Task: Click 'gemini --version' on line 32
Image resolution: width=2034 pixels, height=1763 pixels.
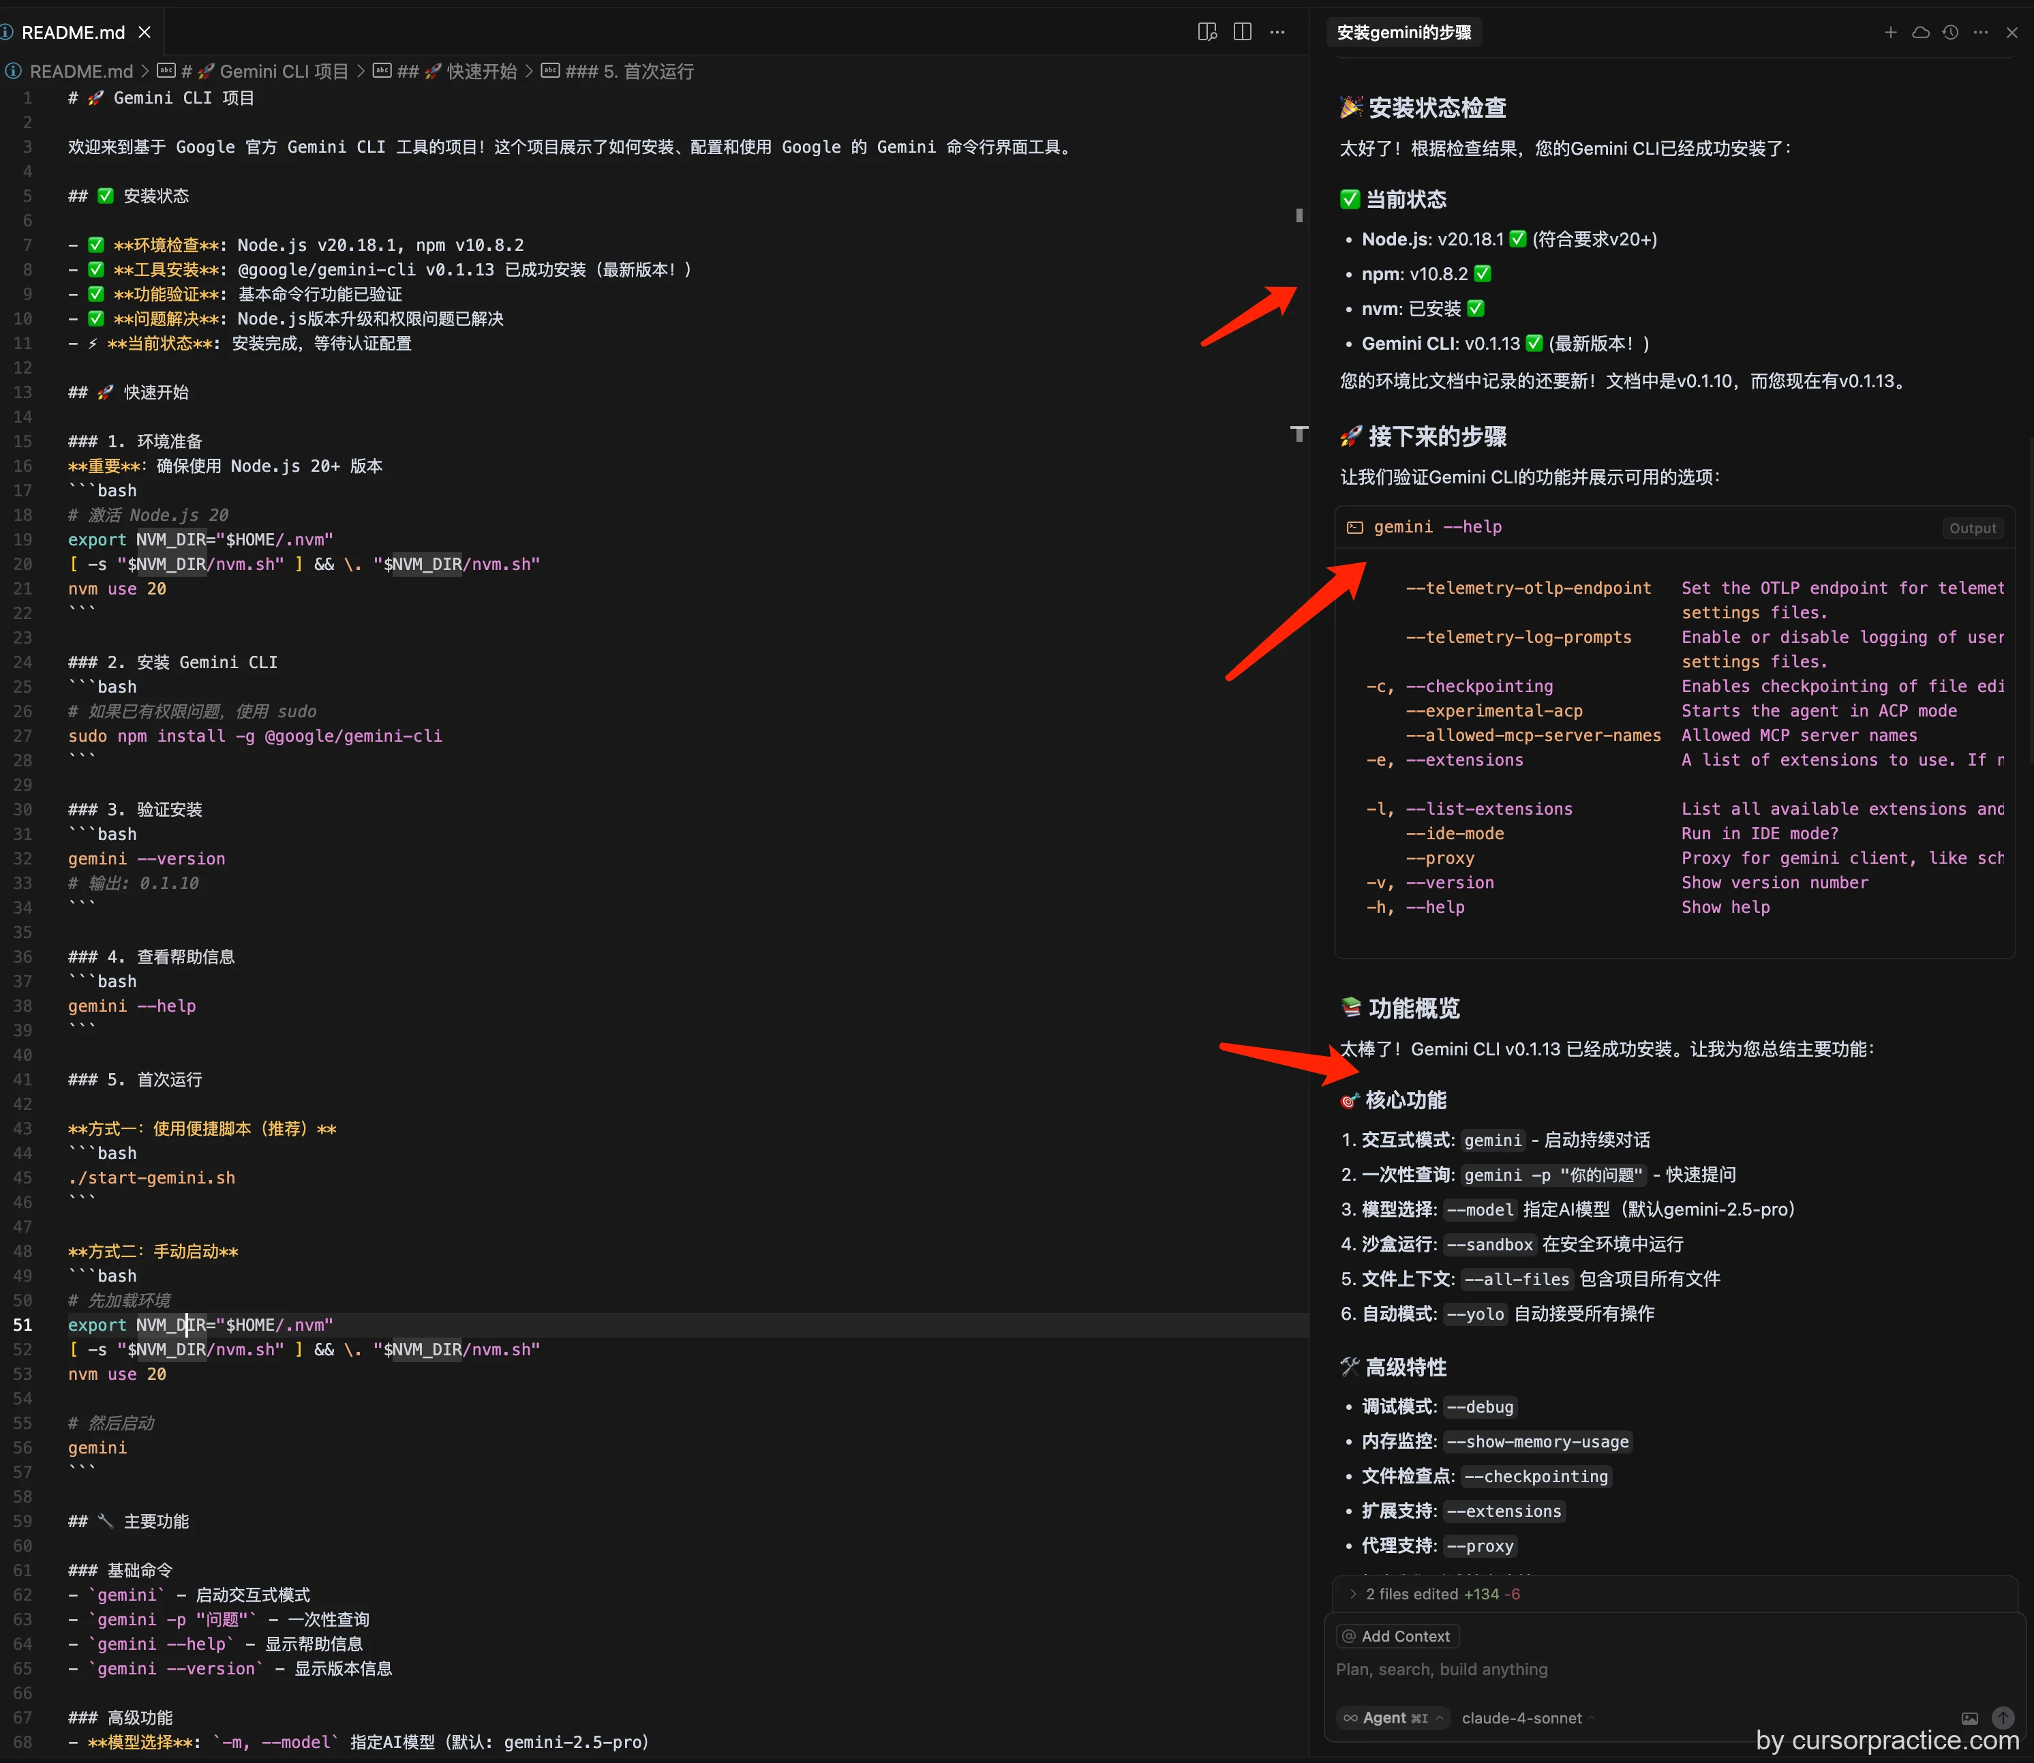Action: [x=147, y=859]
